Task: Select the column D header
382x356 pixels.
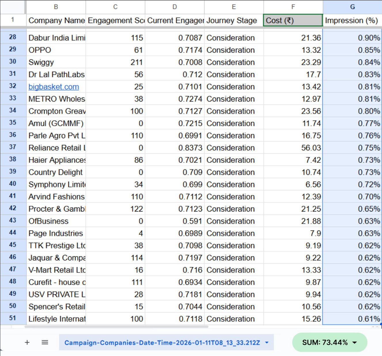Action: click(175, 7)
